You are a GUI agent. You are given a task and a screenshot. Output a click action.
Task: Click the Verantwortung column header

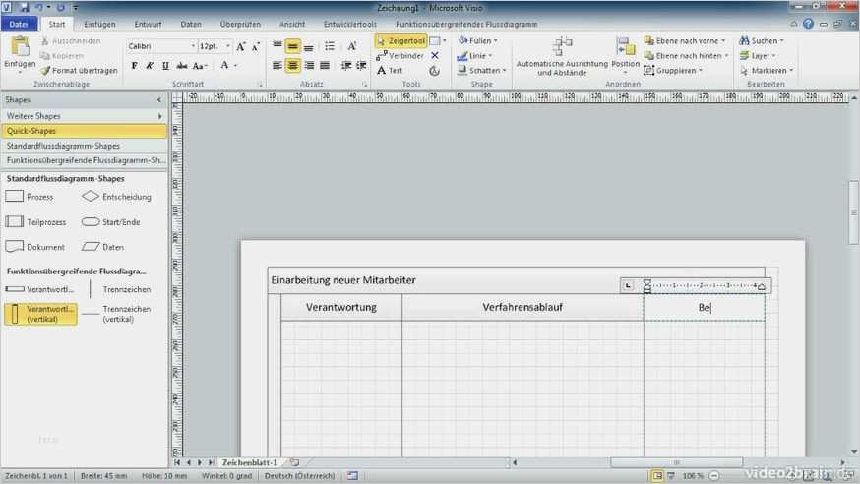[x=341, y=308]
